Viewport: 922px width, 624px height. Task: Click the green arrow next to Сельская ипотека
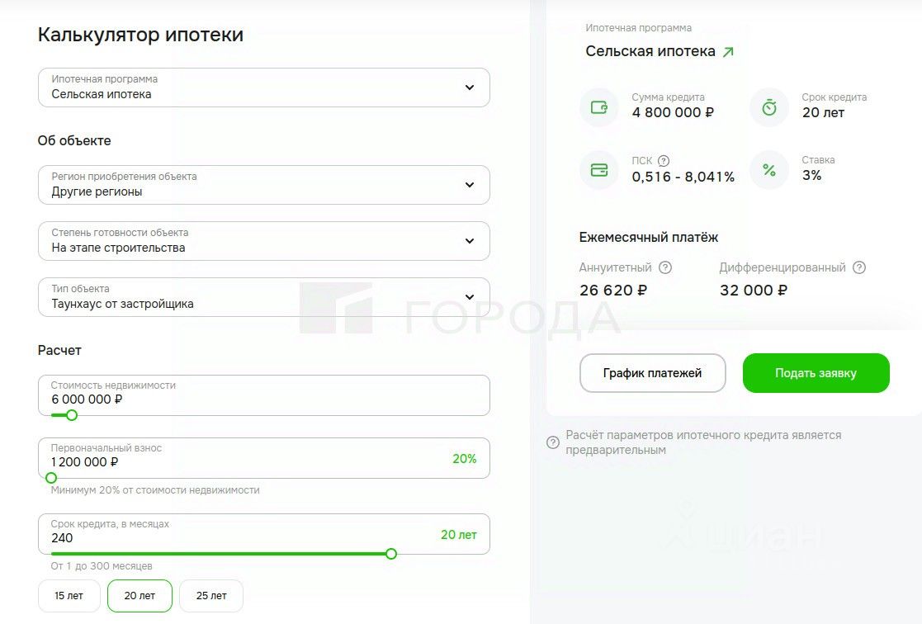[728, 52]
